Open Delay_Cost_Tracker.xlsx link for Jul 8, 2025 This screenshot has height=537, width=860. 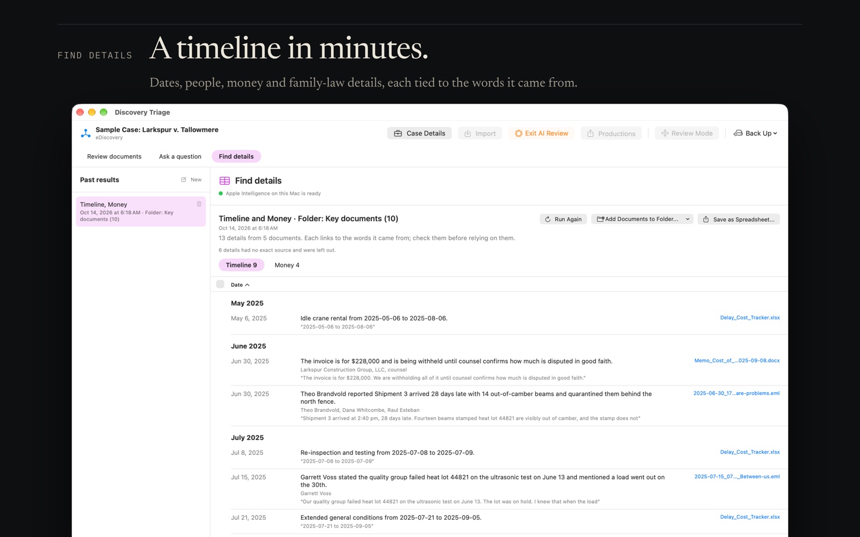[x=750, y=452]
